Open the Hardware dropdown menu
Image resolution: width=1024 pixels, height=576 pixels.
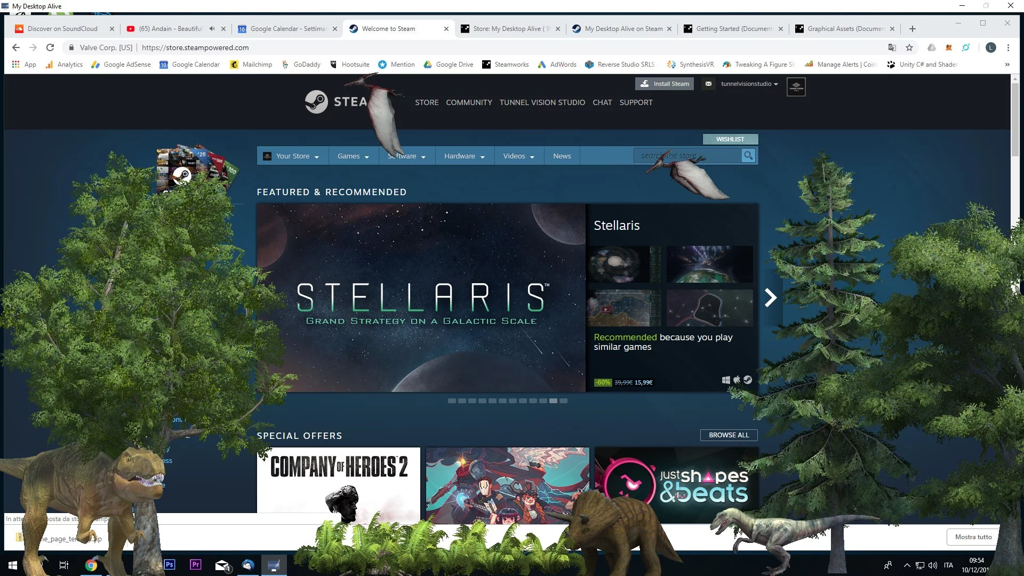[465, 156]
